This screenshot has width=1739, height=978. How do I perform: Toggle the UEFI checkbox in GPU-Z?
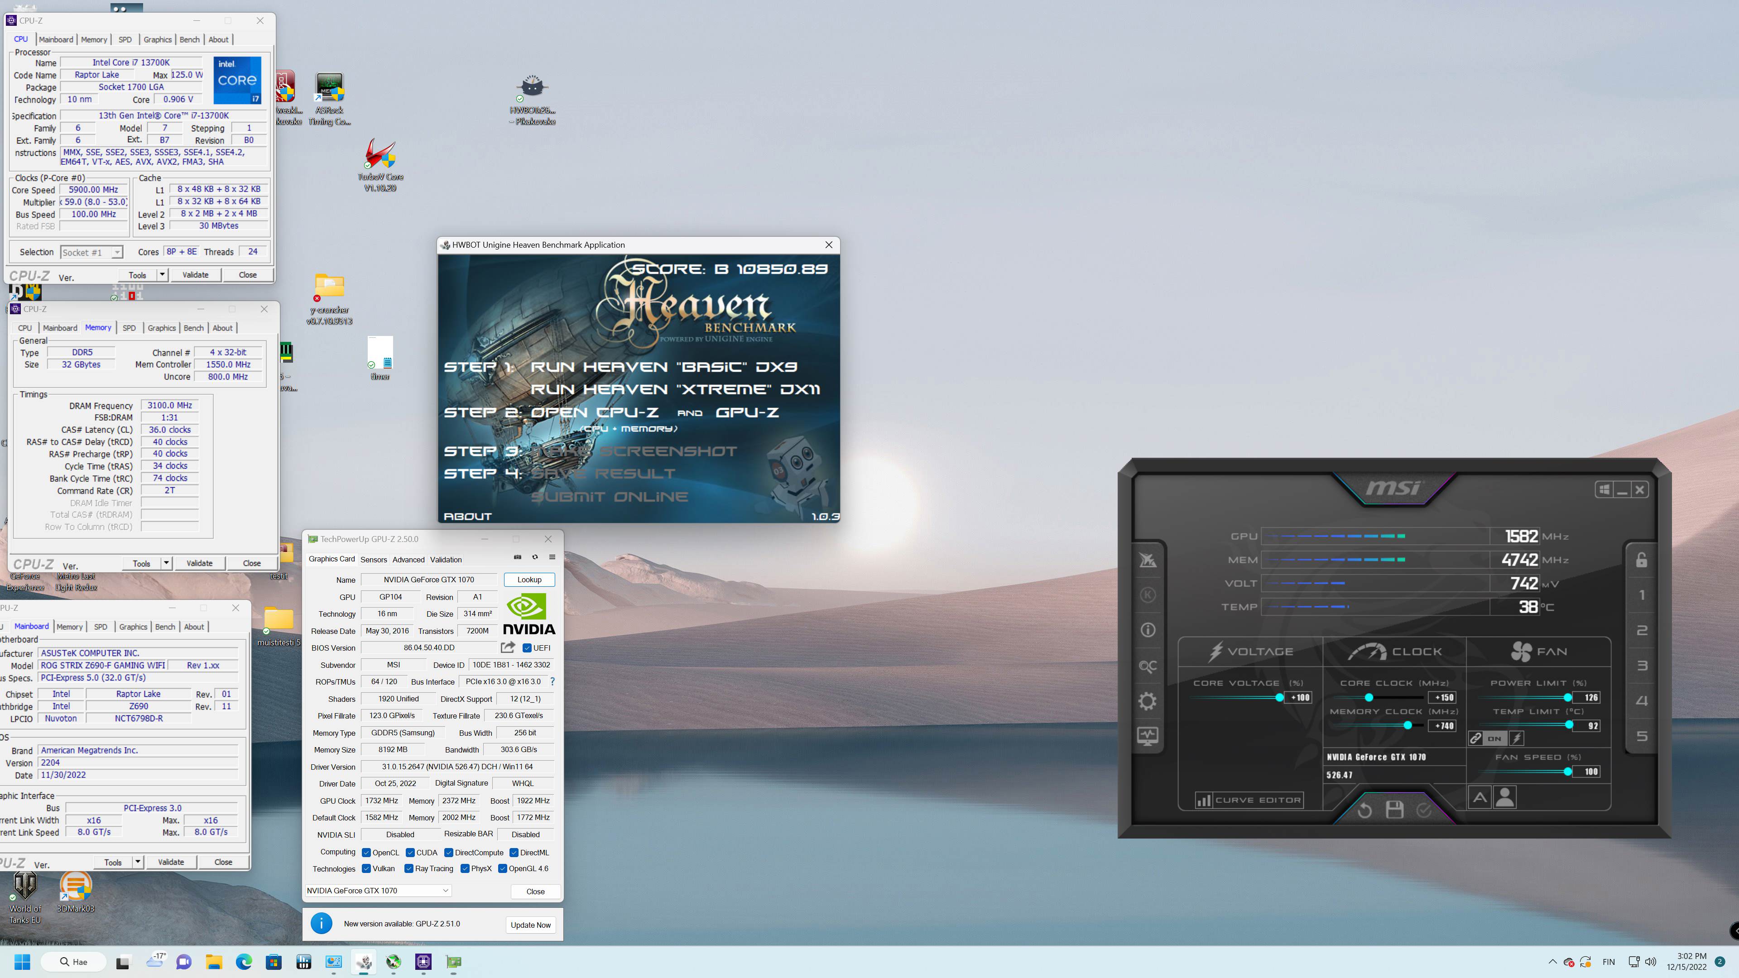[527, 648]
